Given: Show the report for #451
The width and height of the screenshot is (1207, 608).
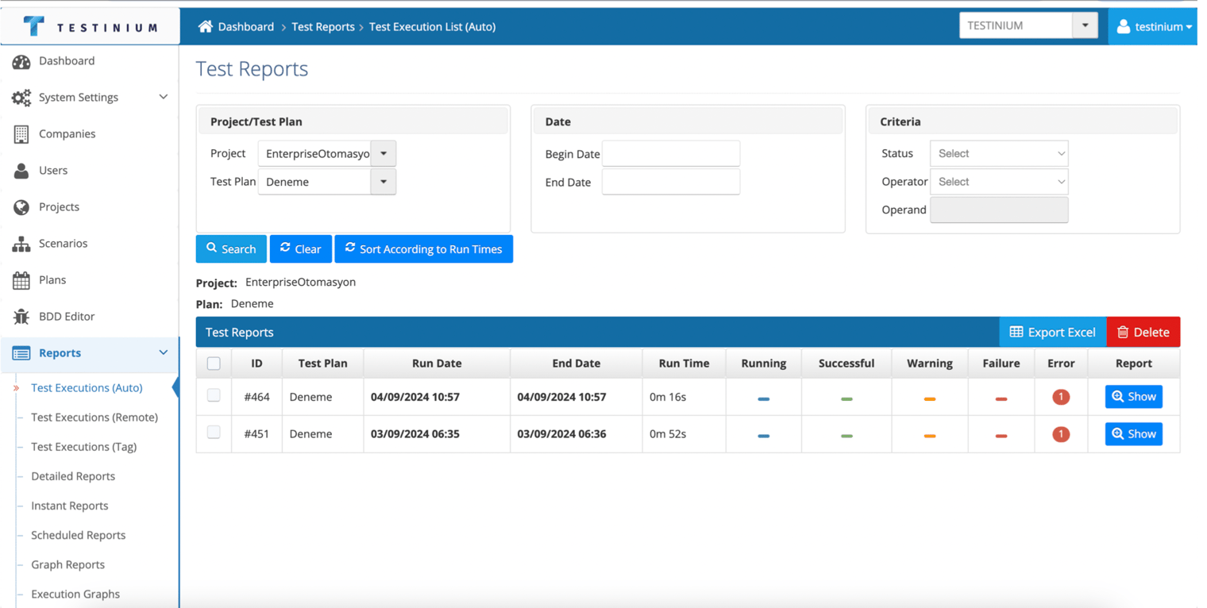Looking at the screenshot, I should coord(1134,434).
